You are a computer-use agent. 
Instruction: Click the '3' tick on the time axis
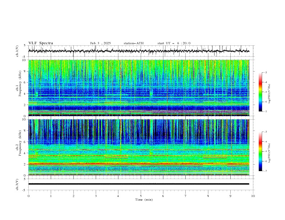(x=96, y=196)
